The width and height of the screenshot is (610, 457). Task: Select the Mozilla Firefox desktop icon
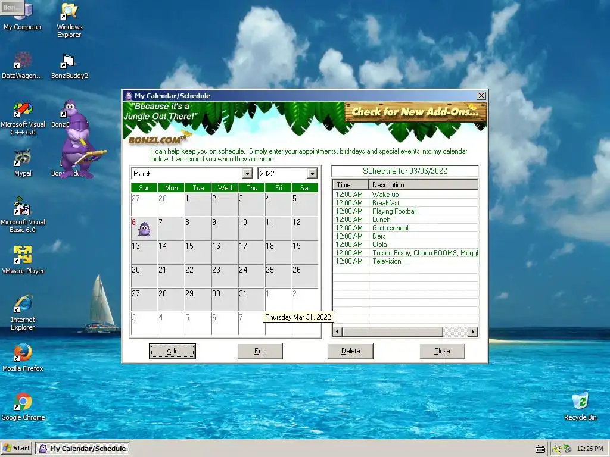click(x=23, y=357)
